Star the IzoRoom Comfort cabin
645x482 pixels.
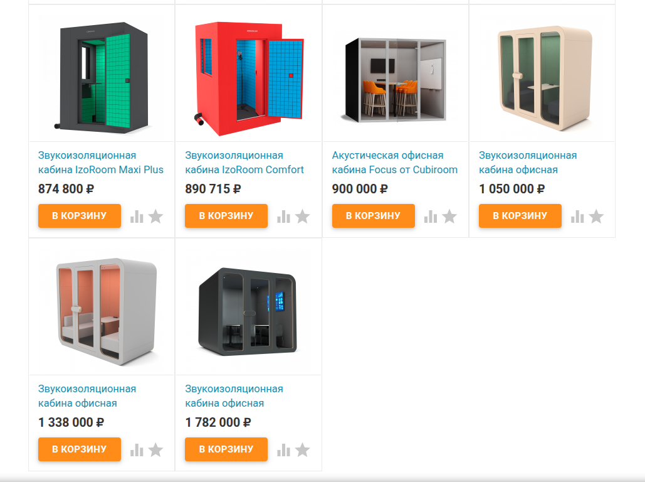[302, 216]
